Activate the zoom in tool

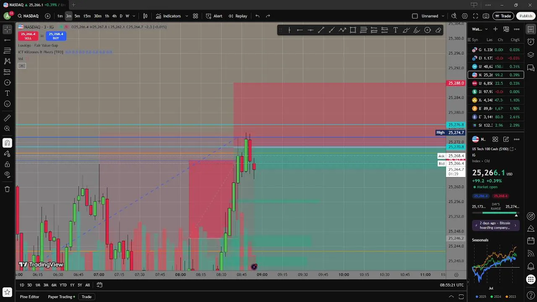[x=7, y=129]
